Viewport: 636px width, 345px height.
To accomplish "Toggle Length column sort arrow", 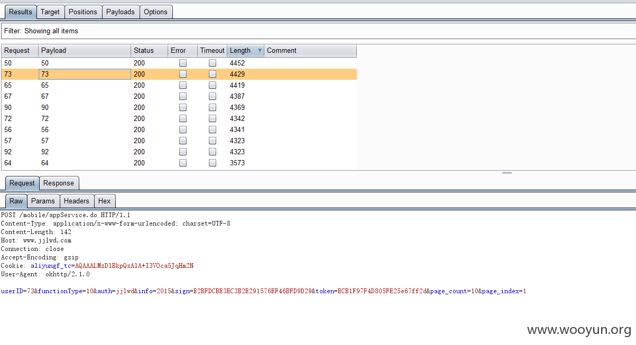I will tap(260, 51).
